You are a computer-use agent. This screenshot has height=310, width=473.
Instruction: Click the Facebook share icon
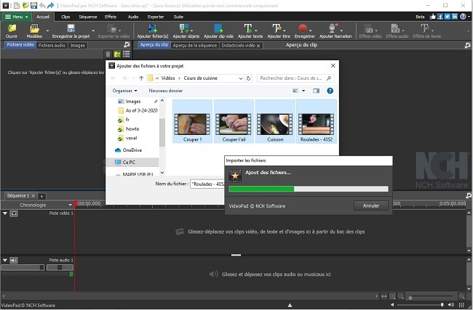[440, 17]
